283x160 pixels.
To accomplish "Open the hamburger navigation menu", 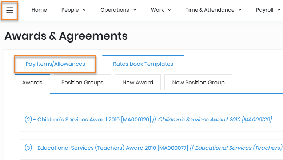I will click(x=10, y=10).
